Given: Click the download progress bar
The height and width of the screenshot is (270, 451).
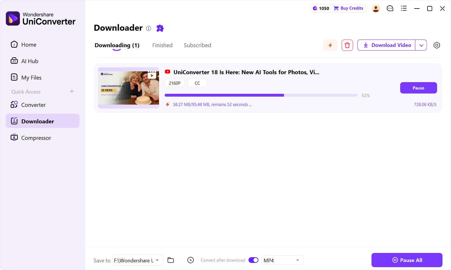Looking at the screenshot, I should pyautogui.click(x=261, y=95).
